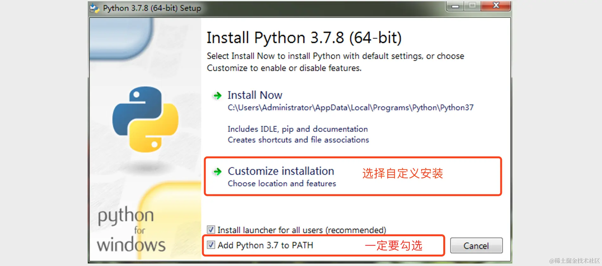Image resolution: width=602 pixels, height=266 pixels.
Task: Click "Includes IDLE, pip and documentation" text
Action: [298, 129]
